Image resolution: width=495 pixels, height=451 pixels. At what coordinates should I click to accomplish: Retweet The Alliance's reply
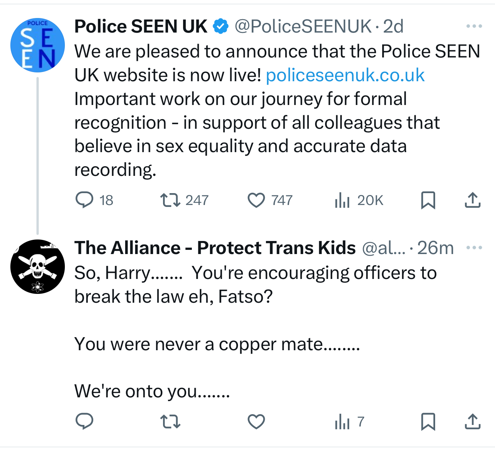tap(170, 421)
